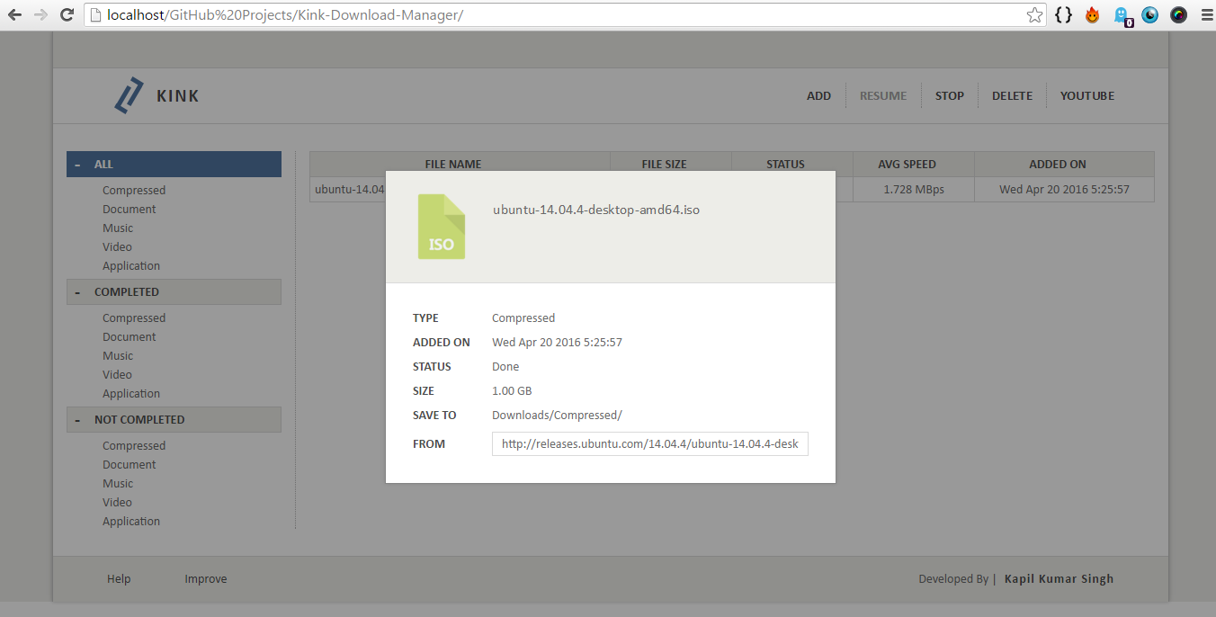Click the page icon in address bar
This screenshot has height=617, width=1216.
96,15
